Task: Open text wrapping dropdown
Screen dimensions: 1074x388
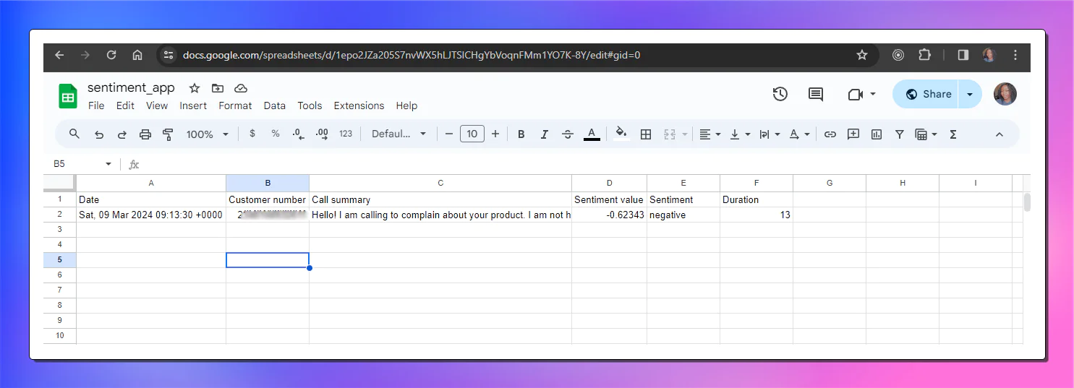Action: coord(770,134)
